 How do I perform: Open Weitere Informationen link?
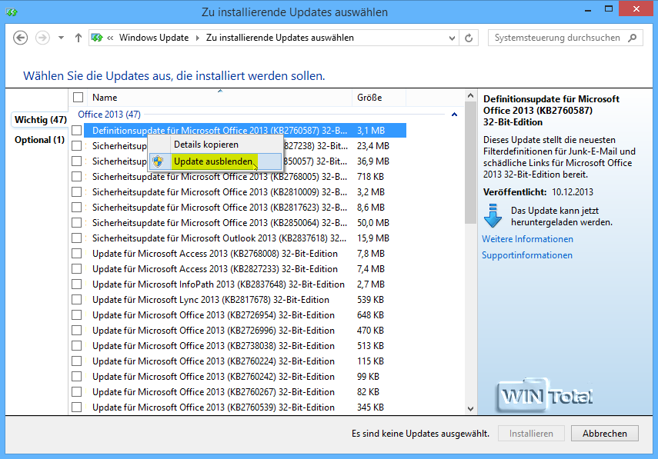pyautogui.click(x=527, y=239)
